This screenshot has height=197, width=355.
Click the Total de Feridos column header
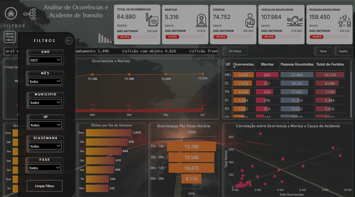pos(330,64)
